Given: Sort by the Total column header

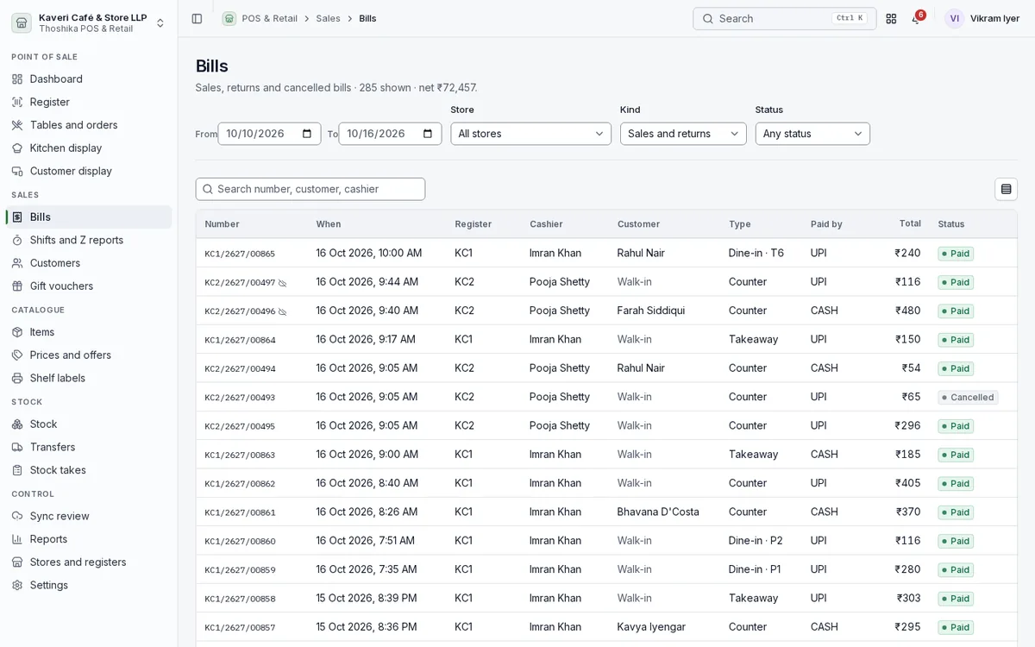Looking at the screenshot, I should 910,223.
